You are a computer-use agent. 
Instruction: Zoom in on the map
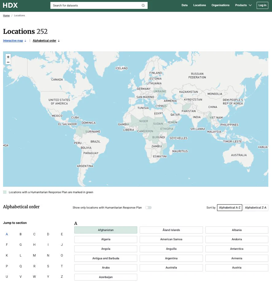point(8,57)
